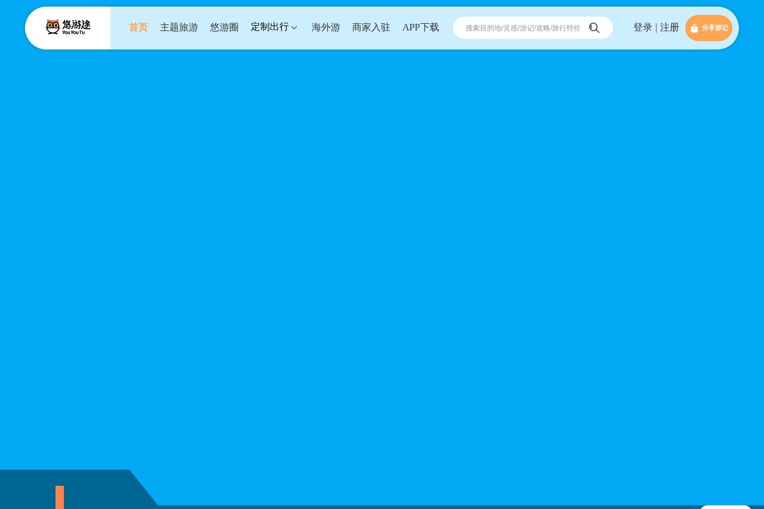The height and width of the screenshot is (509, 764).
Task: Open the 商家入驻 page link
Action: point(371,27)
